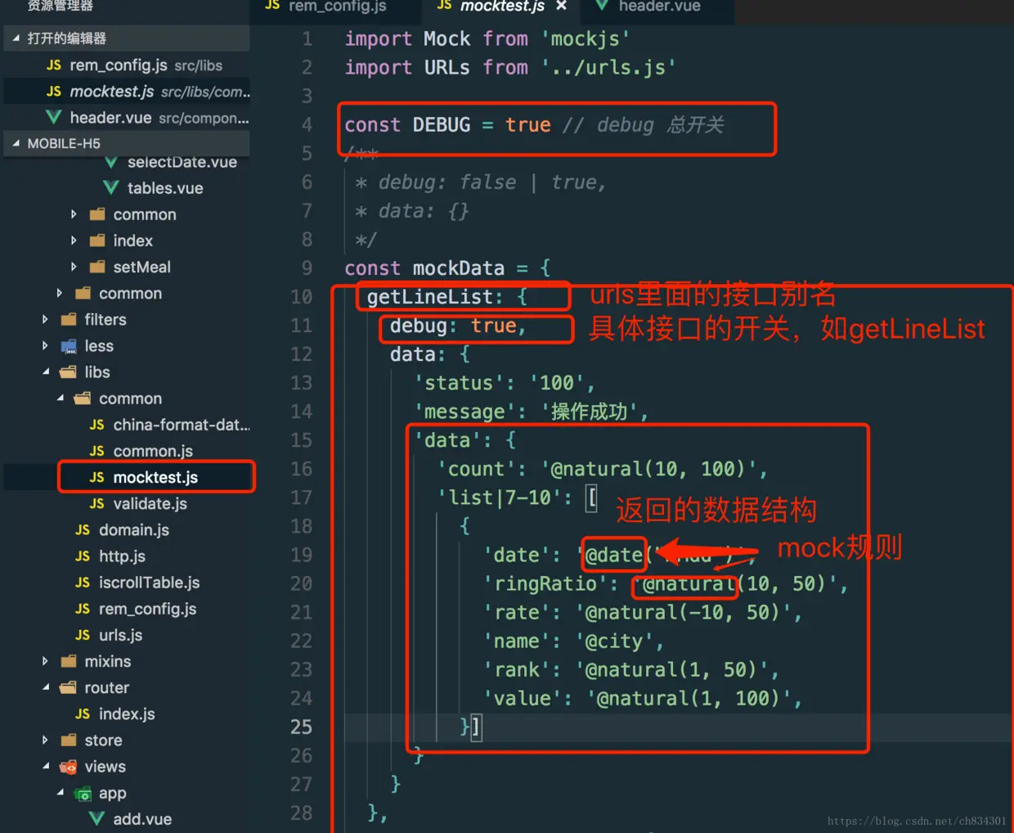Viewport: 1014px width, 833px height.
Task: Click the libs open-folder icon
Action: coord(69,372)
